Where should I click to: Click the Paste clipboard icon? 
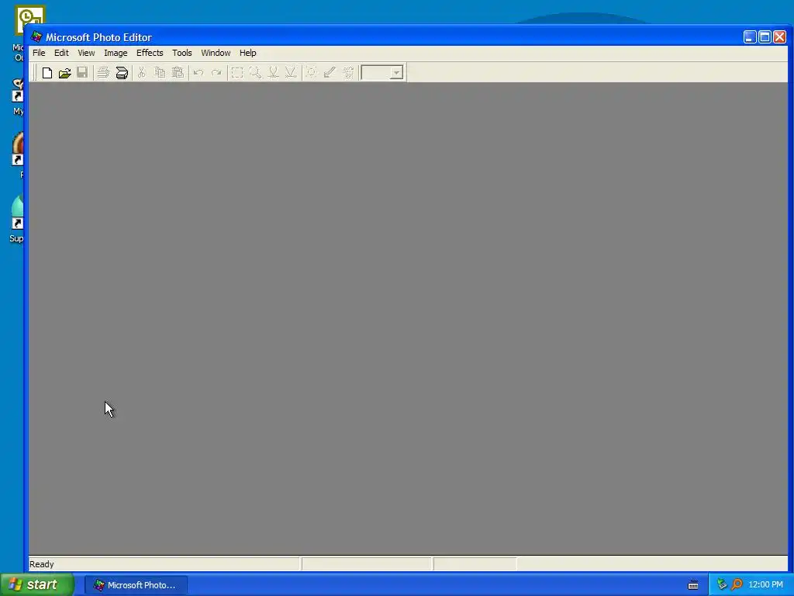point(178,72)
